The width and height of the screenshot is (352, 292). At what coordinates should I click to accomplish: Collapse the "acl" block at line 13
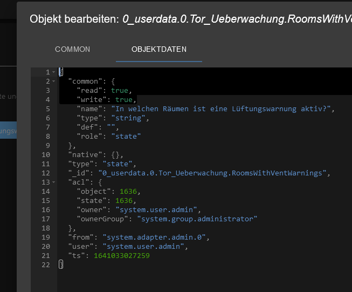pos(54,182)
